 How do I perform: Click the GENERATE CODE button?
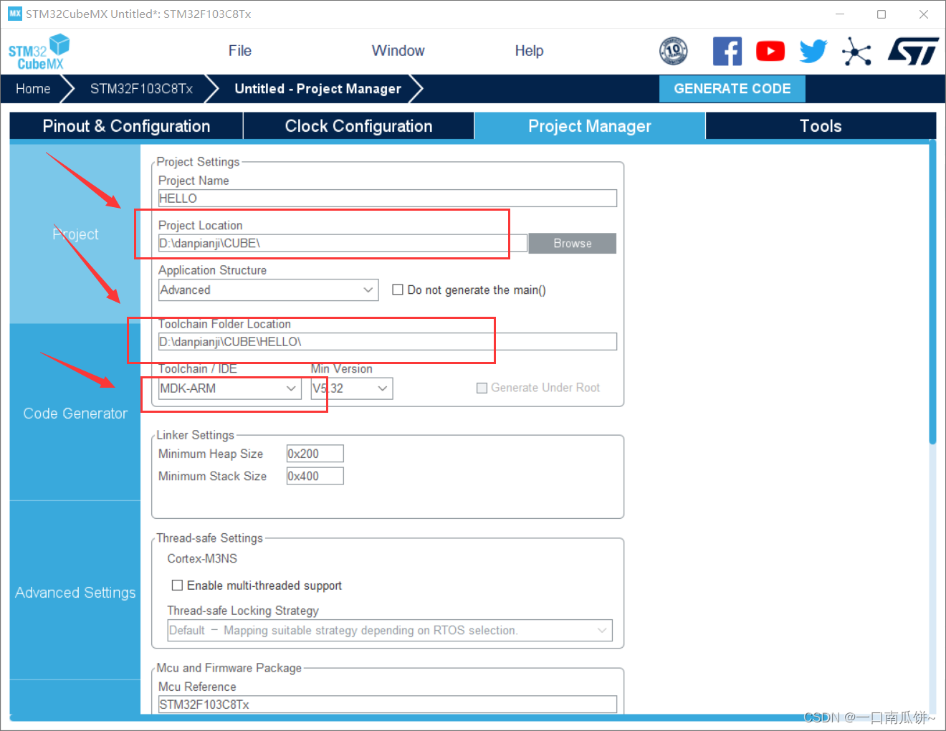732,89
